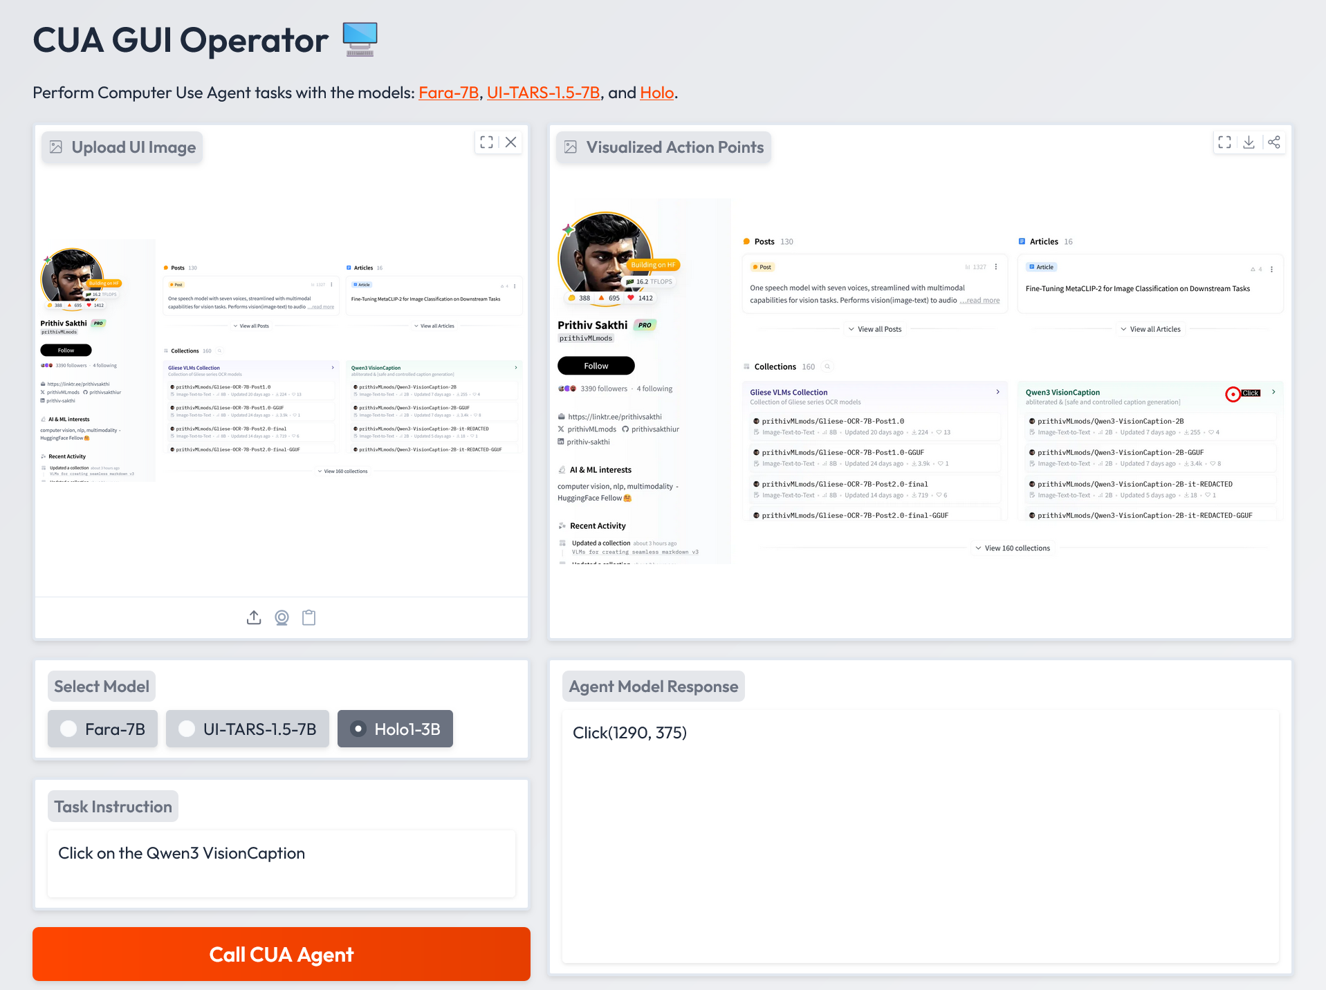Expand the visualized output to fullscreen
This screenshot has width=1326, height=990.
tap(1224, 142)
